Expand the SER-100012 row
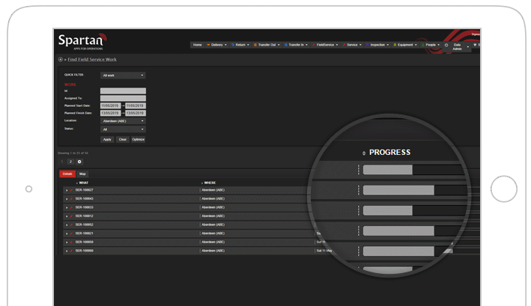Screen dimensions: 531x306 pos(67,216)
